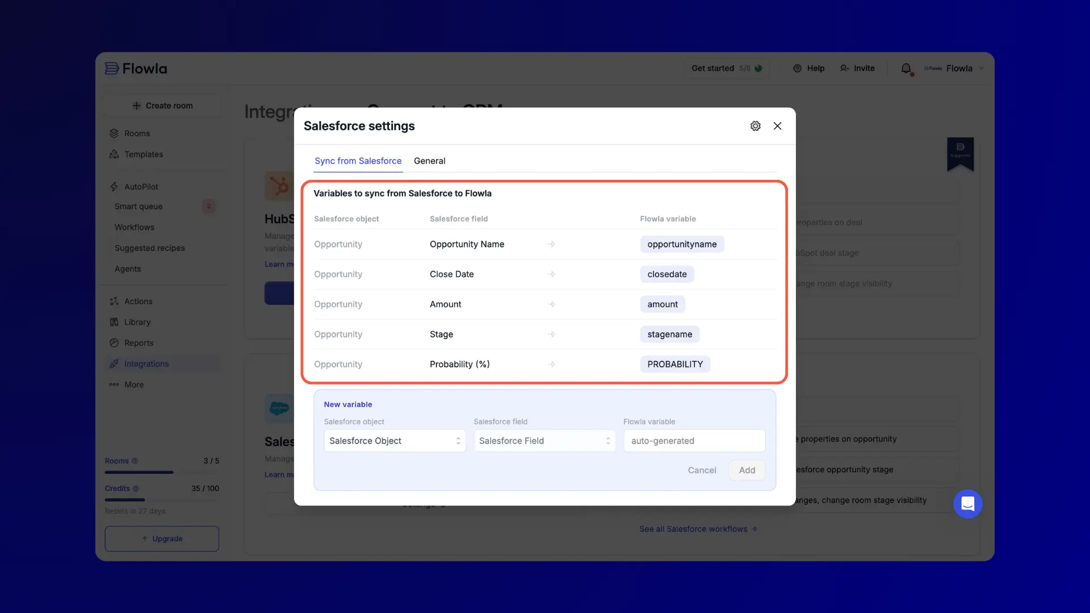Follow the See all Salesforce workflows link
Screen dimensions: 1090x613
coord(693,528)
